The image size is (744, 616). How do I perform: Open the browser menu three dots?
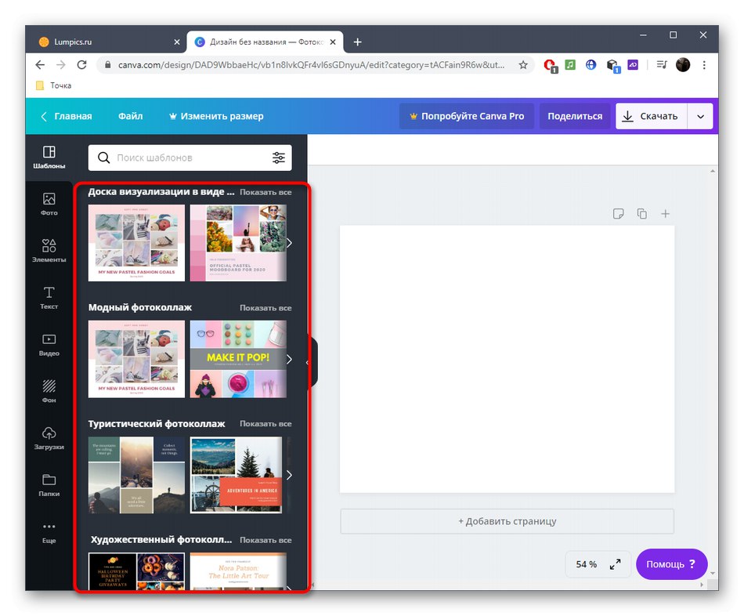click(x=704, y=65)
